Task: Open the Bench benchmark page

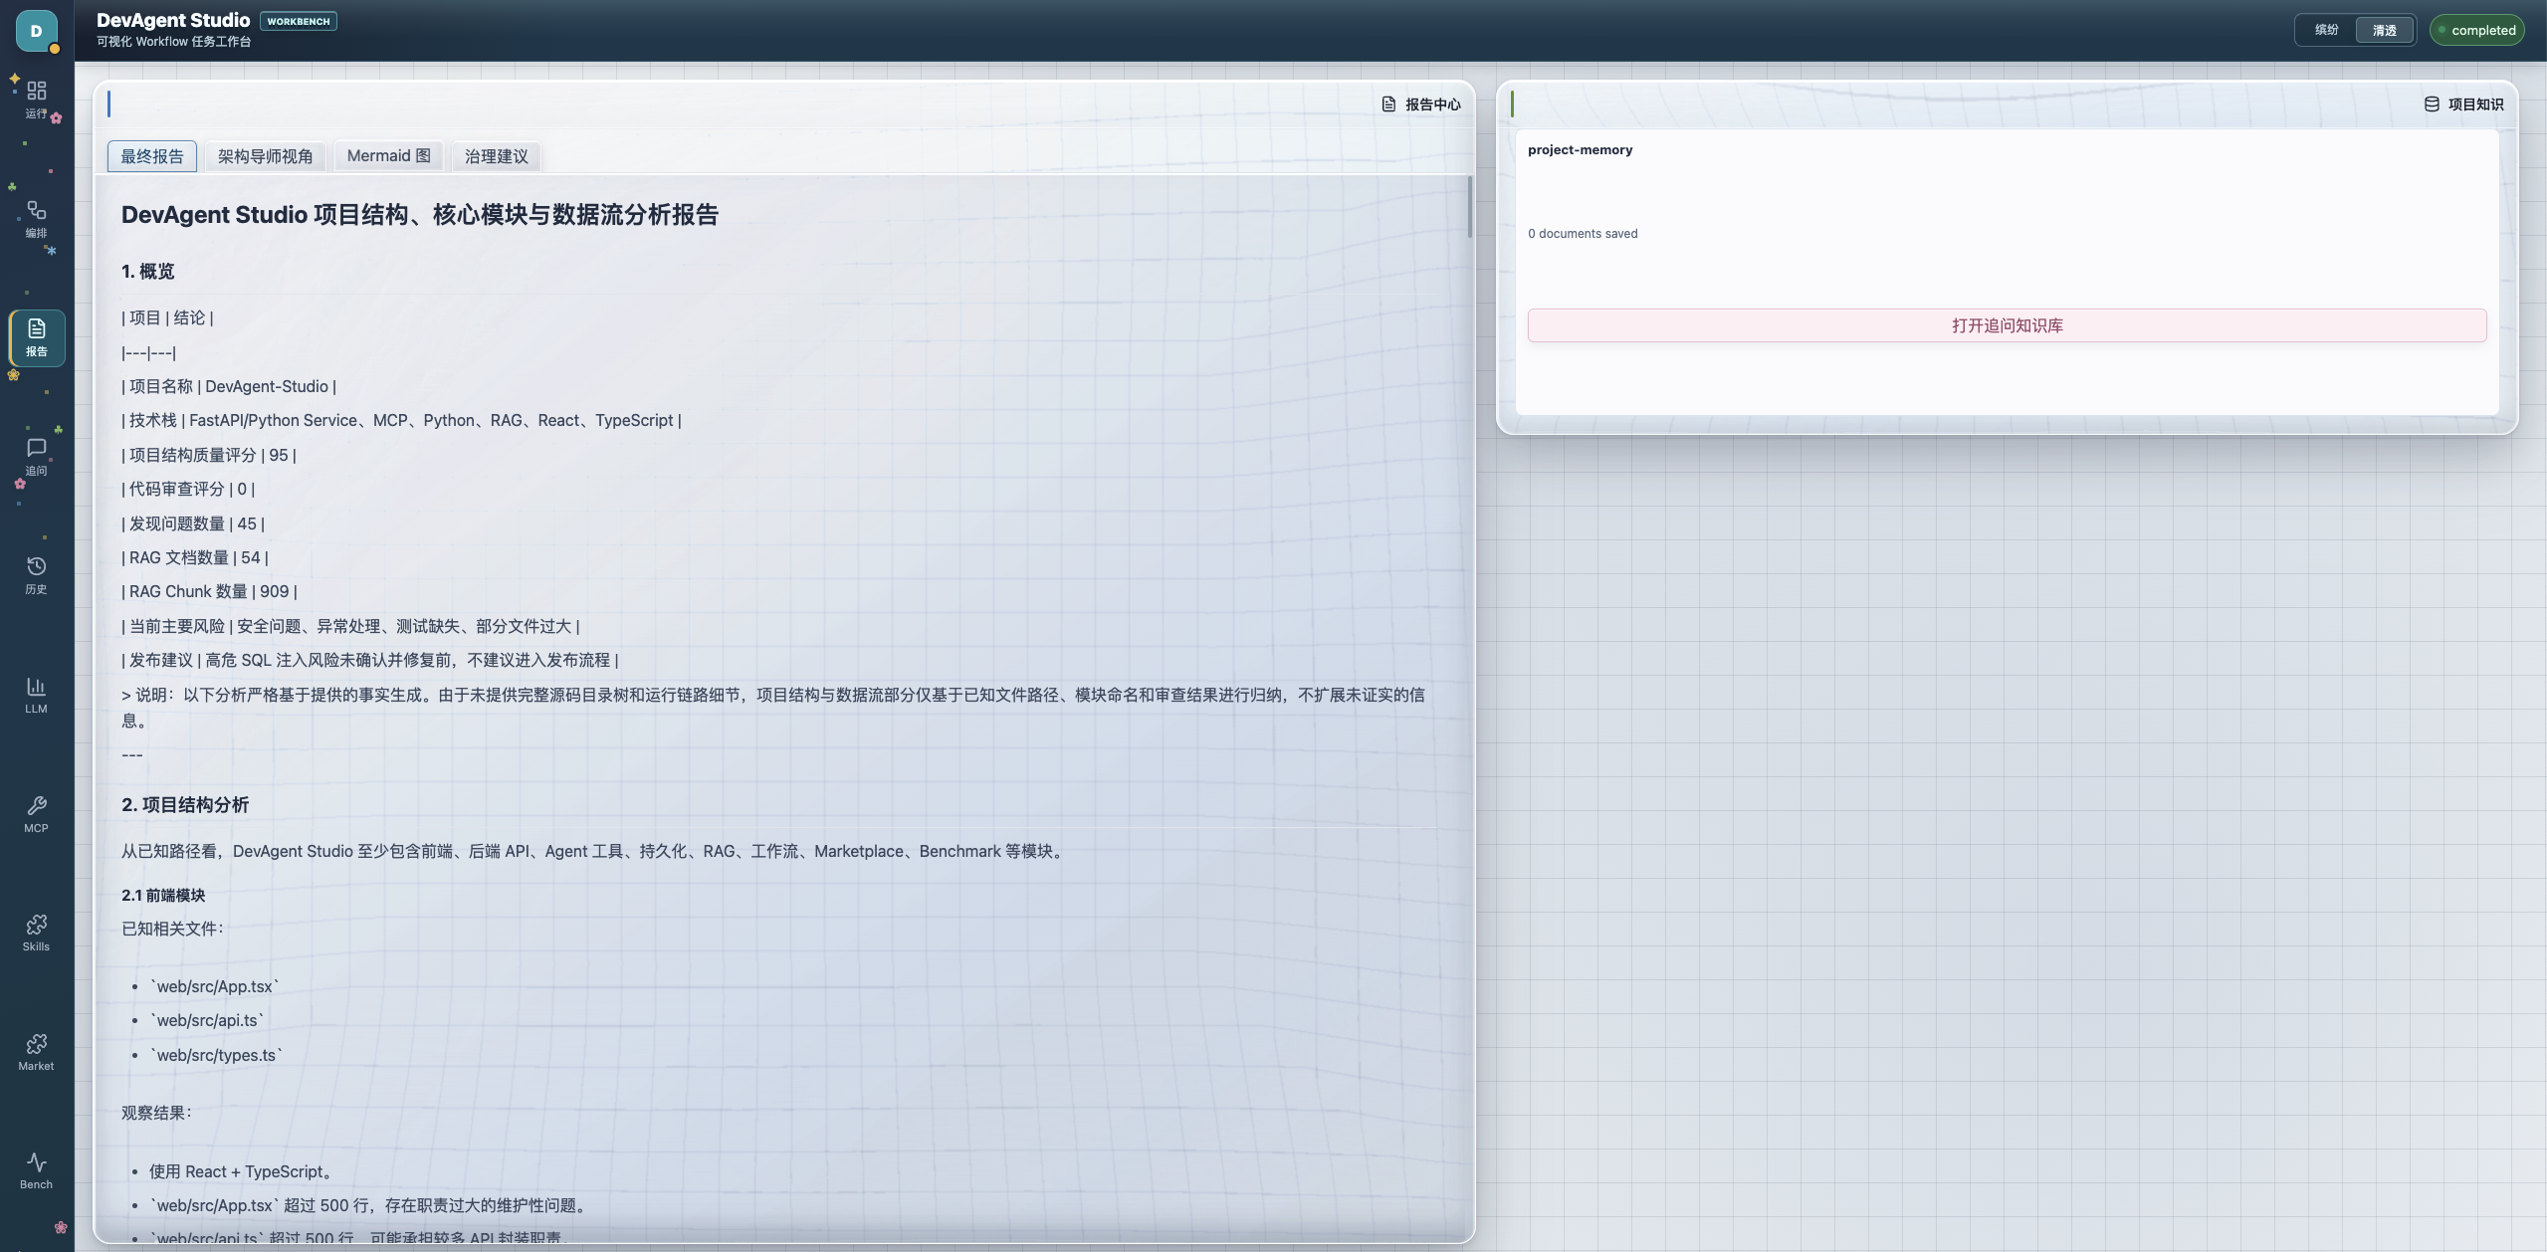Action: pos(37,1171)
